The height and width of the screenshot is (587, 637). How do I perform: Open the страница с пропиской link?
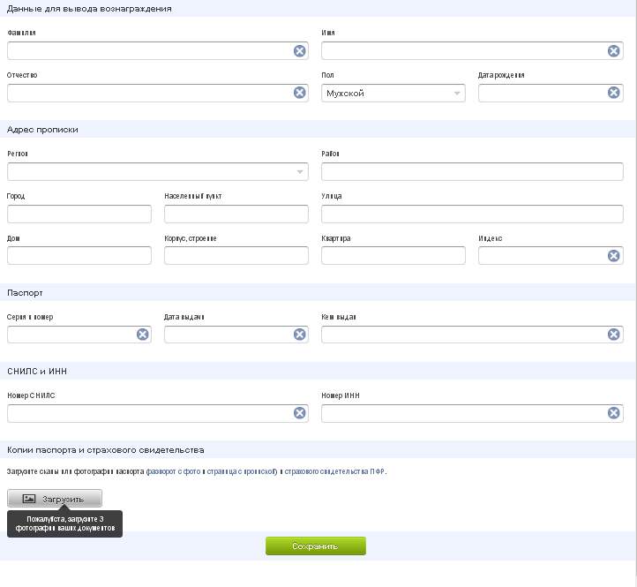243,471
